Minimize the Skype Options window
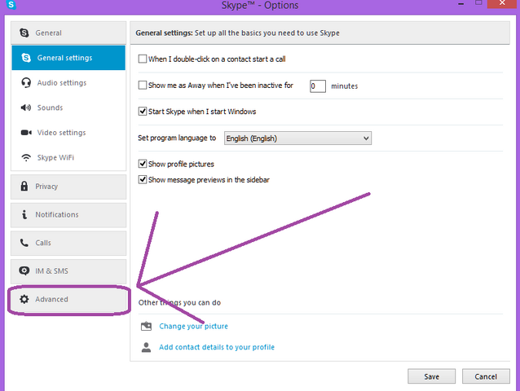The image size is (520, 391). tap(461, 3)
